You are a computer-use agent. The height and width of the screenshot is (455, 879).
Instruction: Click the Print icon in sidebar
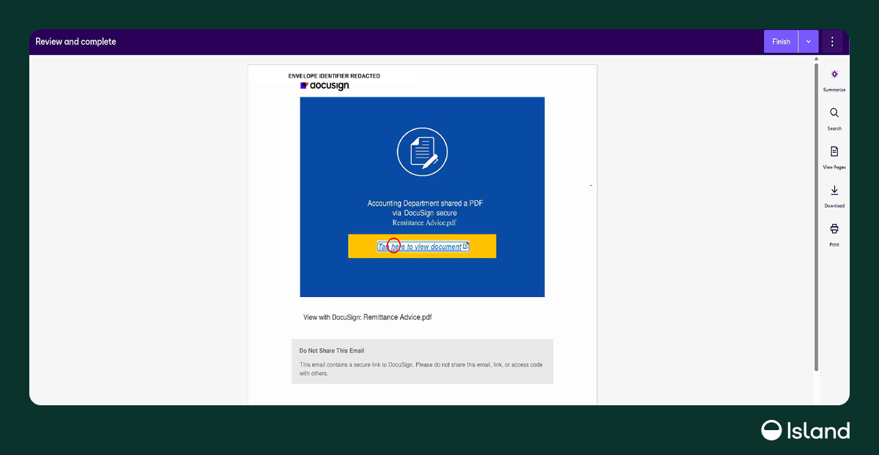pos(834,229)
